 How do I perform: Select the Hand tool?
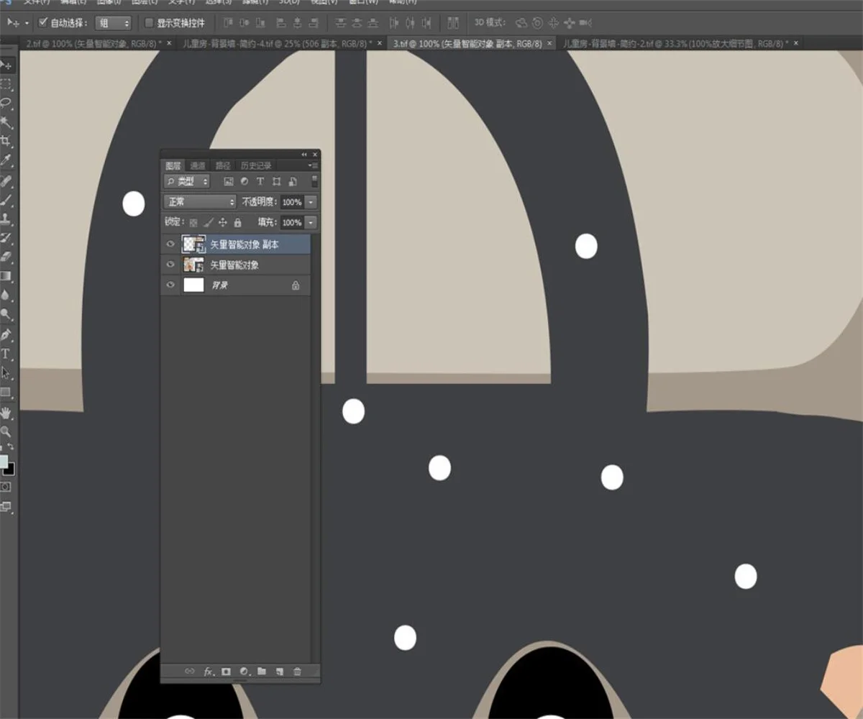tap(6, 413)
